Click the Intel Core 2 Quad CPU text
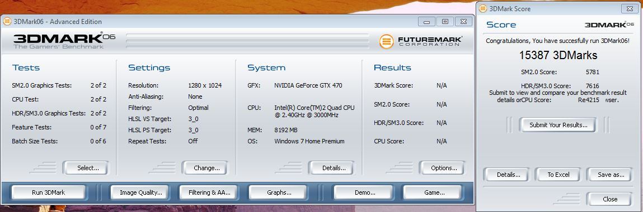Image resolution: width=643 pixels, height=212 pixels. click(x=314, y=112)
